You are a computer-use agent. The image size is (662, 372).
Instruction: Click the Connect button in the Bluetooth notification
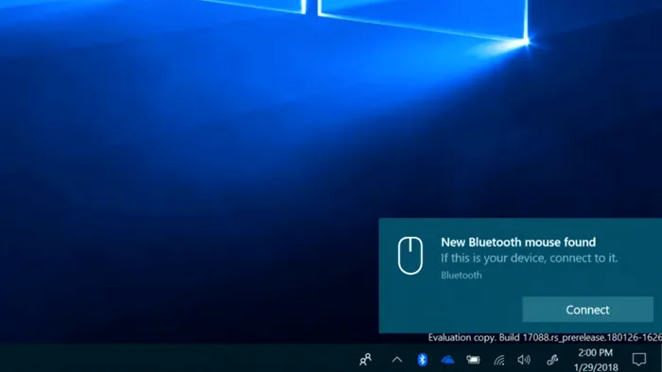pyautogui.click(x=587, y=310)
